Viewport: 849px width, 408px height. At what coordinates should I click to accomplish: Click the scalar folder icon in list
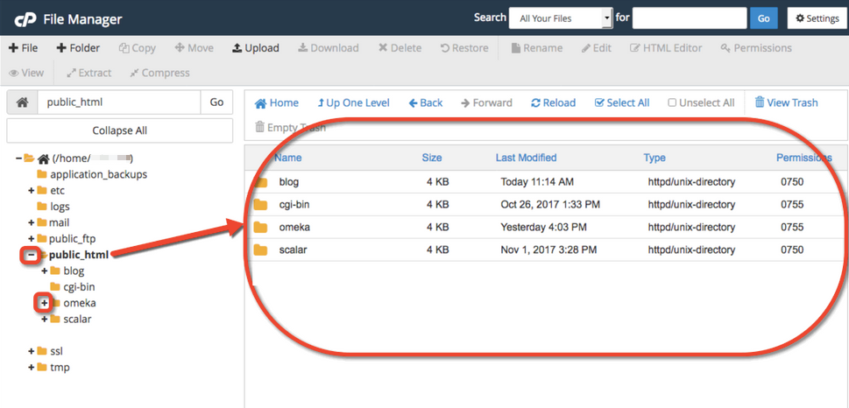[x=261, y=250]
